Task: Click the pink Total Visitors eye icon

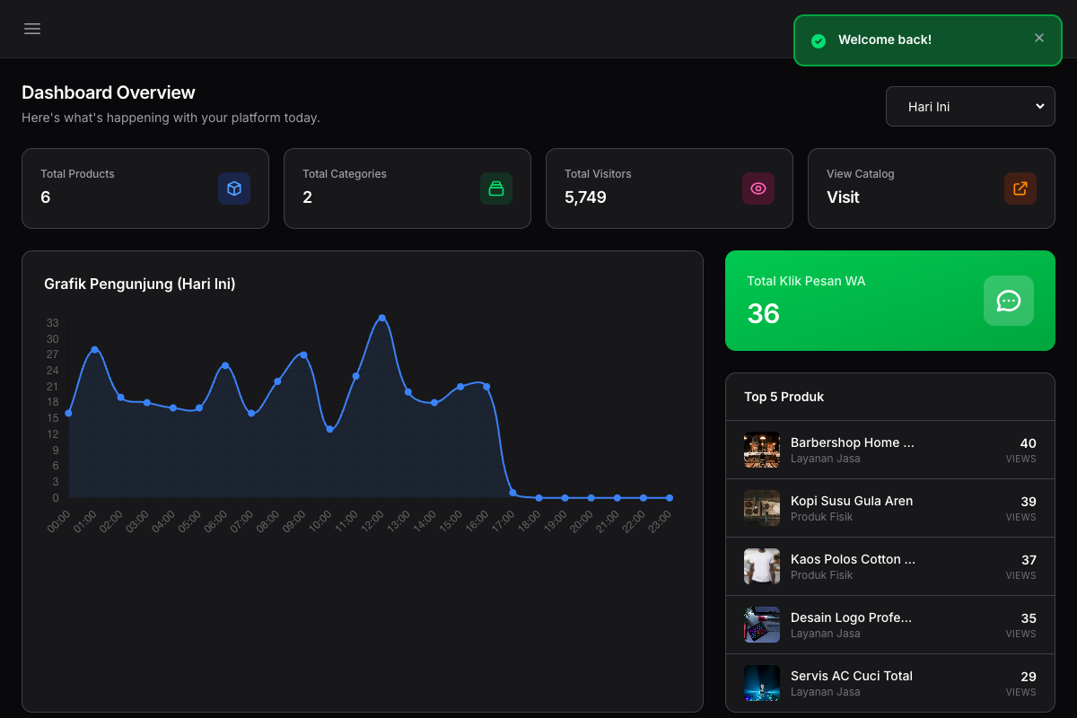Action: [758, 188]
